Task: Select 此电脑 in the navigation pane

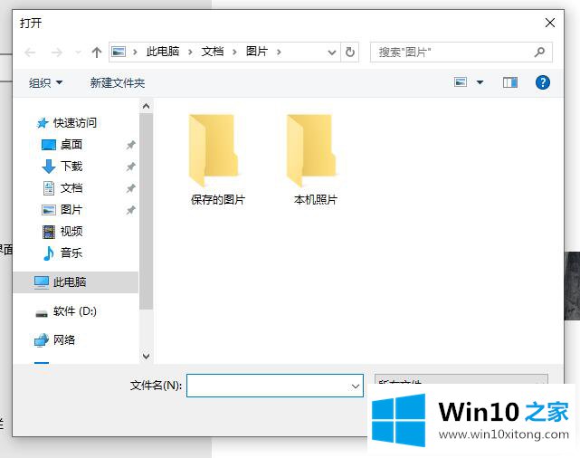Action: tap(75, 282)
